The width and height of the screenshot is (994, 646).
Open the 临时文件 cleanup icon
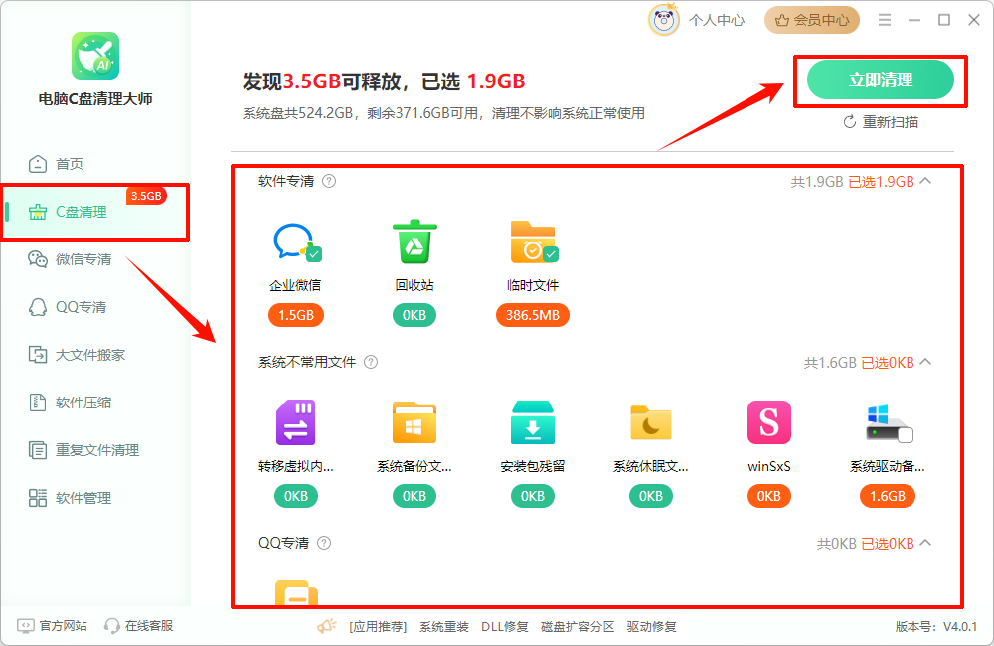click(x=532, y=241)
